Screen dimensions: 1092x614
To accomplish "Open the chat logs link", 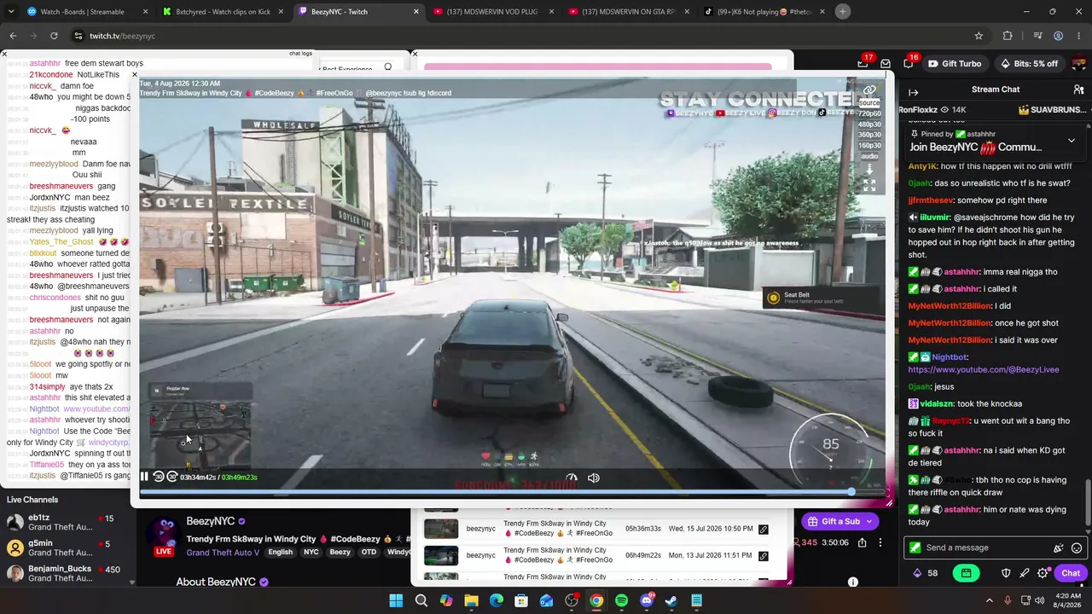I will pyautogui.click(x=300, y=53).
